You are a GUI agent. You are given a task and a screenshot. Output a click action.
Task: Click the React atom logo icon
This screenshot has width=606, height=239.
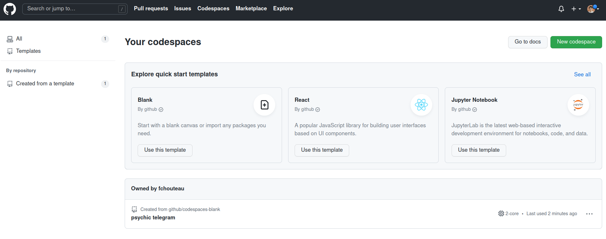(421, 105)
